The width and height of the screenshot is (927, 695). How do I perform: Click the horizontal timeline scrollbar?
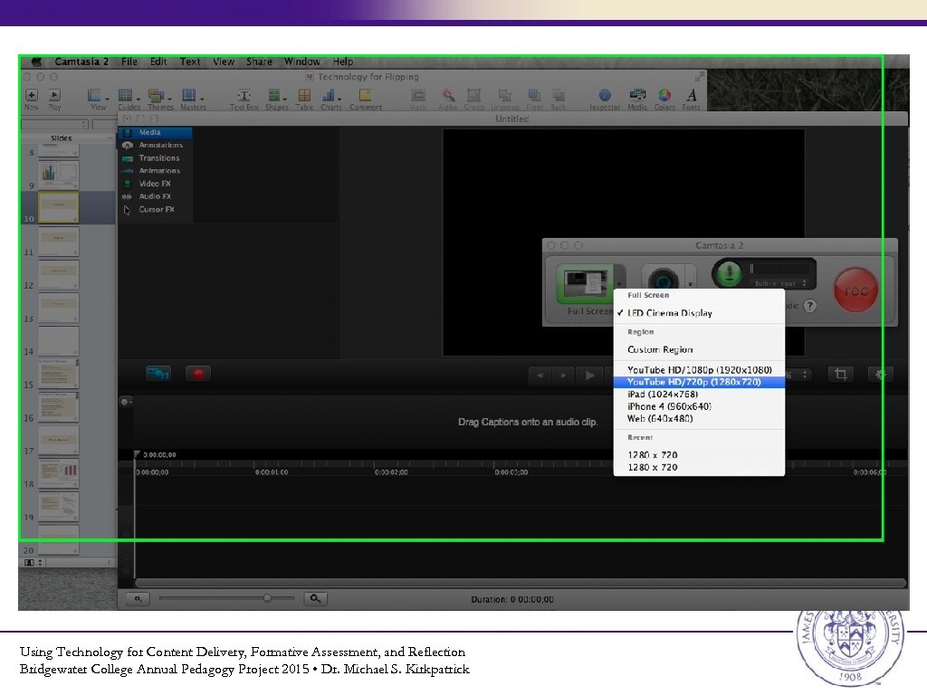[x=521, y=583]
